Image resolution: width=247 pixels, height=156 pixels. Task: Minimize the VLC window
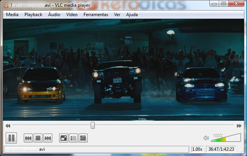click(214, 4)
